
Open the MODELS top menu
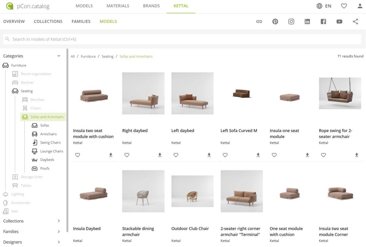pyautogui.click(x=84, y=6)
